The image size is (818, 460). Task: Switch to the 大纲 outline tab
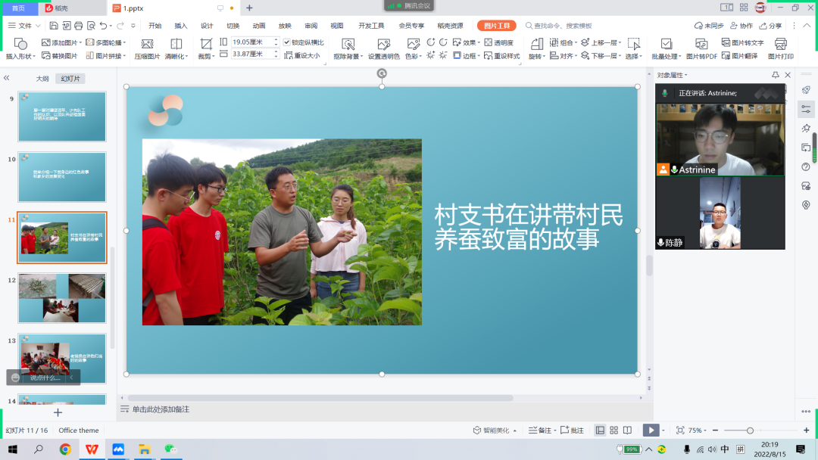[42, 79]
